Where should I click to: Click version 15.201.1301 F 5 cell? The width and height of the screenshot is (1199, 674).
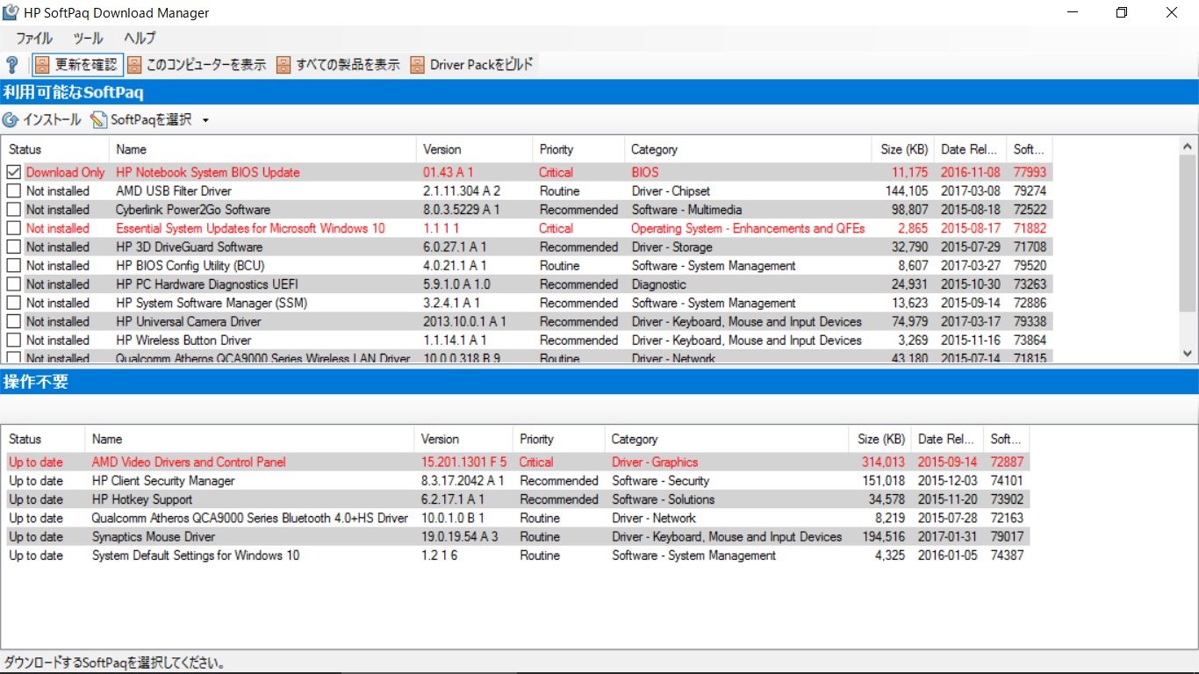click(x=463, y=462)
